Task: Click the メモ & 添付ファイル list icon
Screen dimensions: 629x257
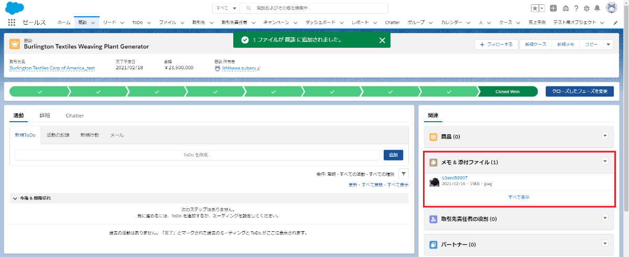Action: 433,163
